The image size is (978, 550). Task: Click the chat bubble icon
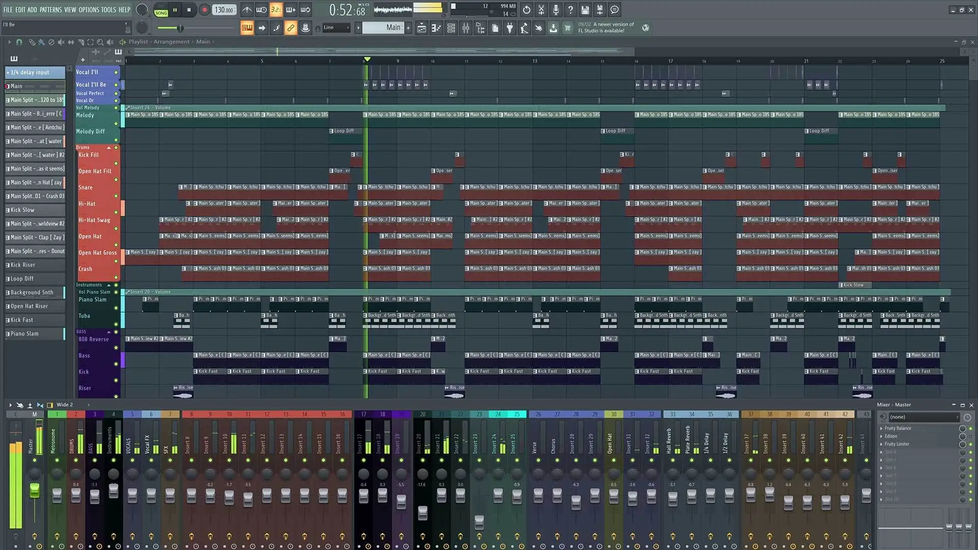615,10
